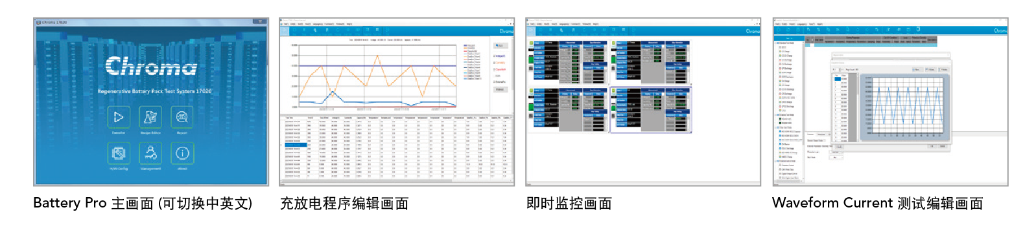
Task: Open the Recipe Editor icon
Action: point(150,117)
